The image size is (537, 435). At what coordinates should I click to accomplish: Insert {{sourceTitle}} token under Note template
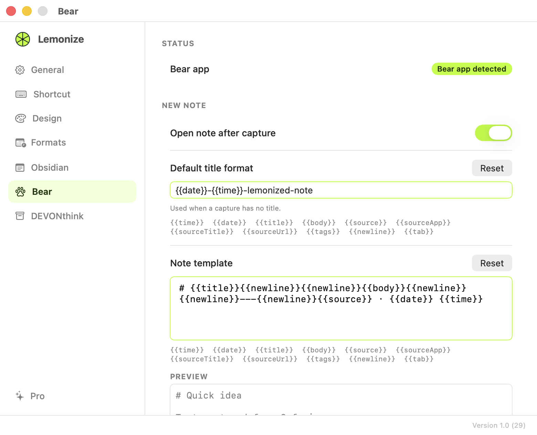click(202, 359)
